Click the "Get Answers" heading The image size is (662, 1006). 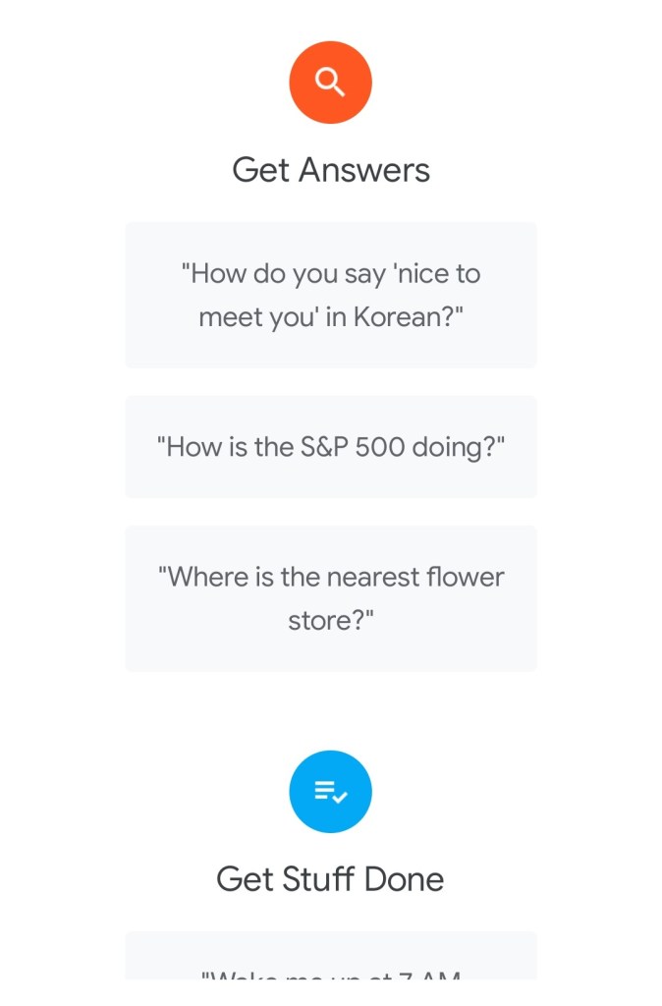(x=330, y=170)
